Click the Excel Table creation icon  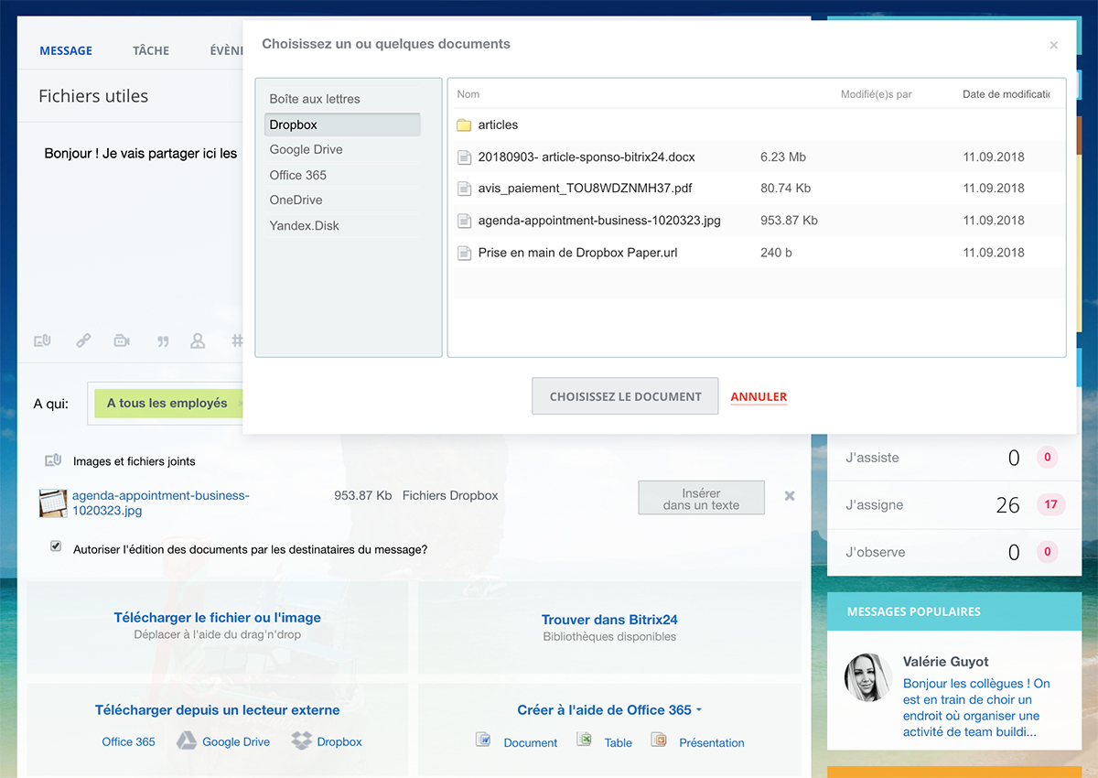pos(584,740)
